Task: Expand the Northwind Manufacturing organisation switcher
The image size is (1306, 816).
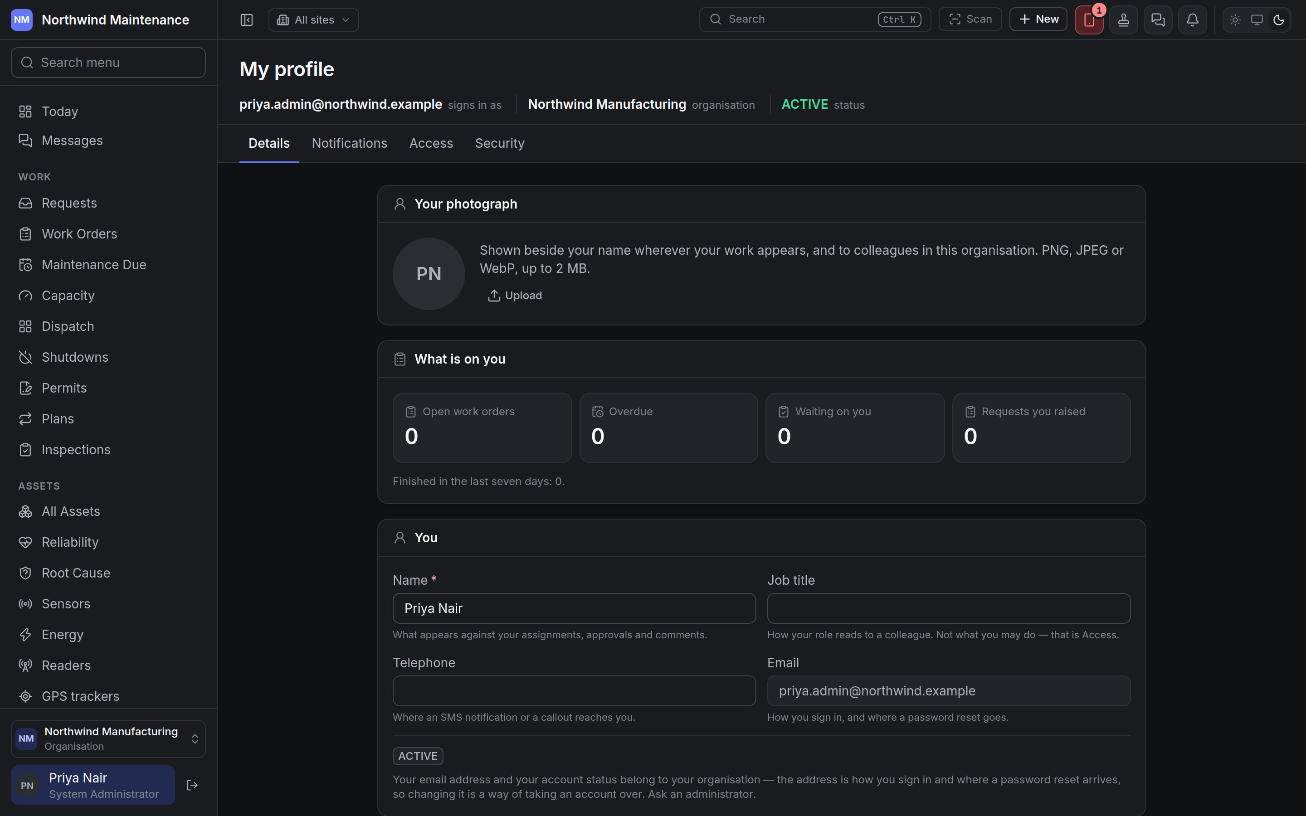Action: tap(108, 738)
